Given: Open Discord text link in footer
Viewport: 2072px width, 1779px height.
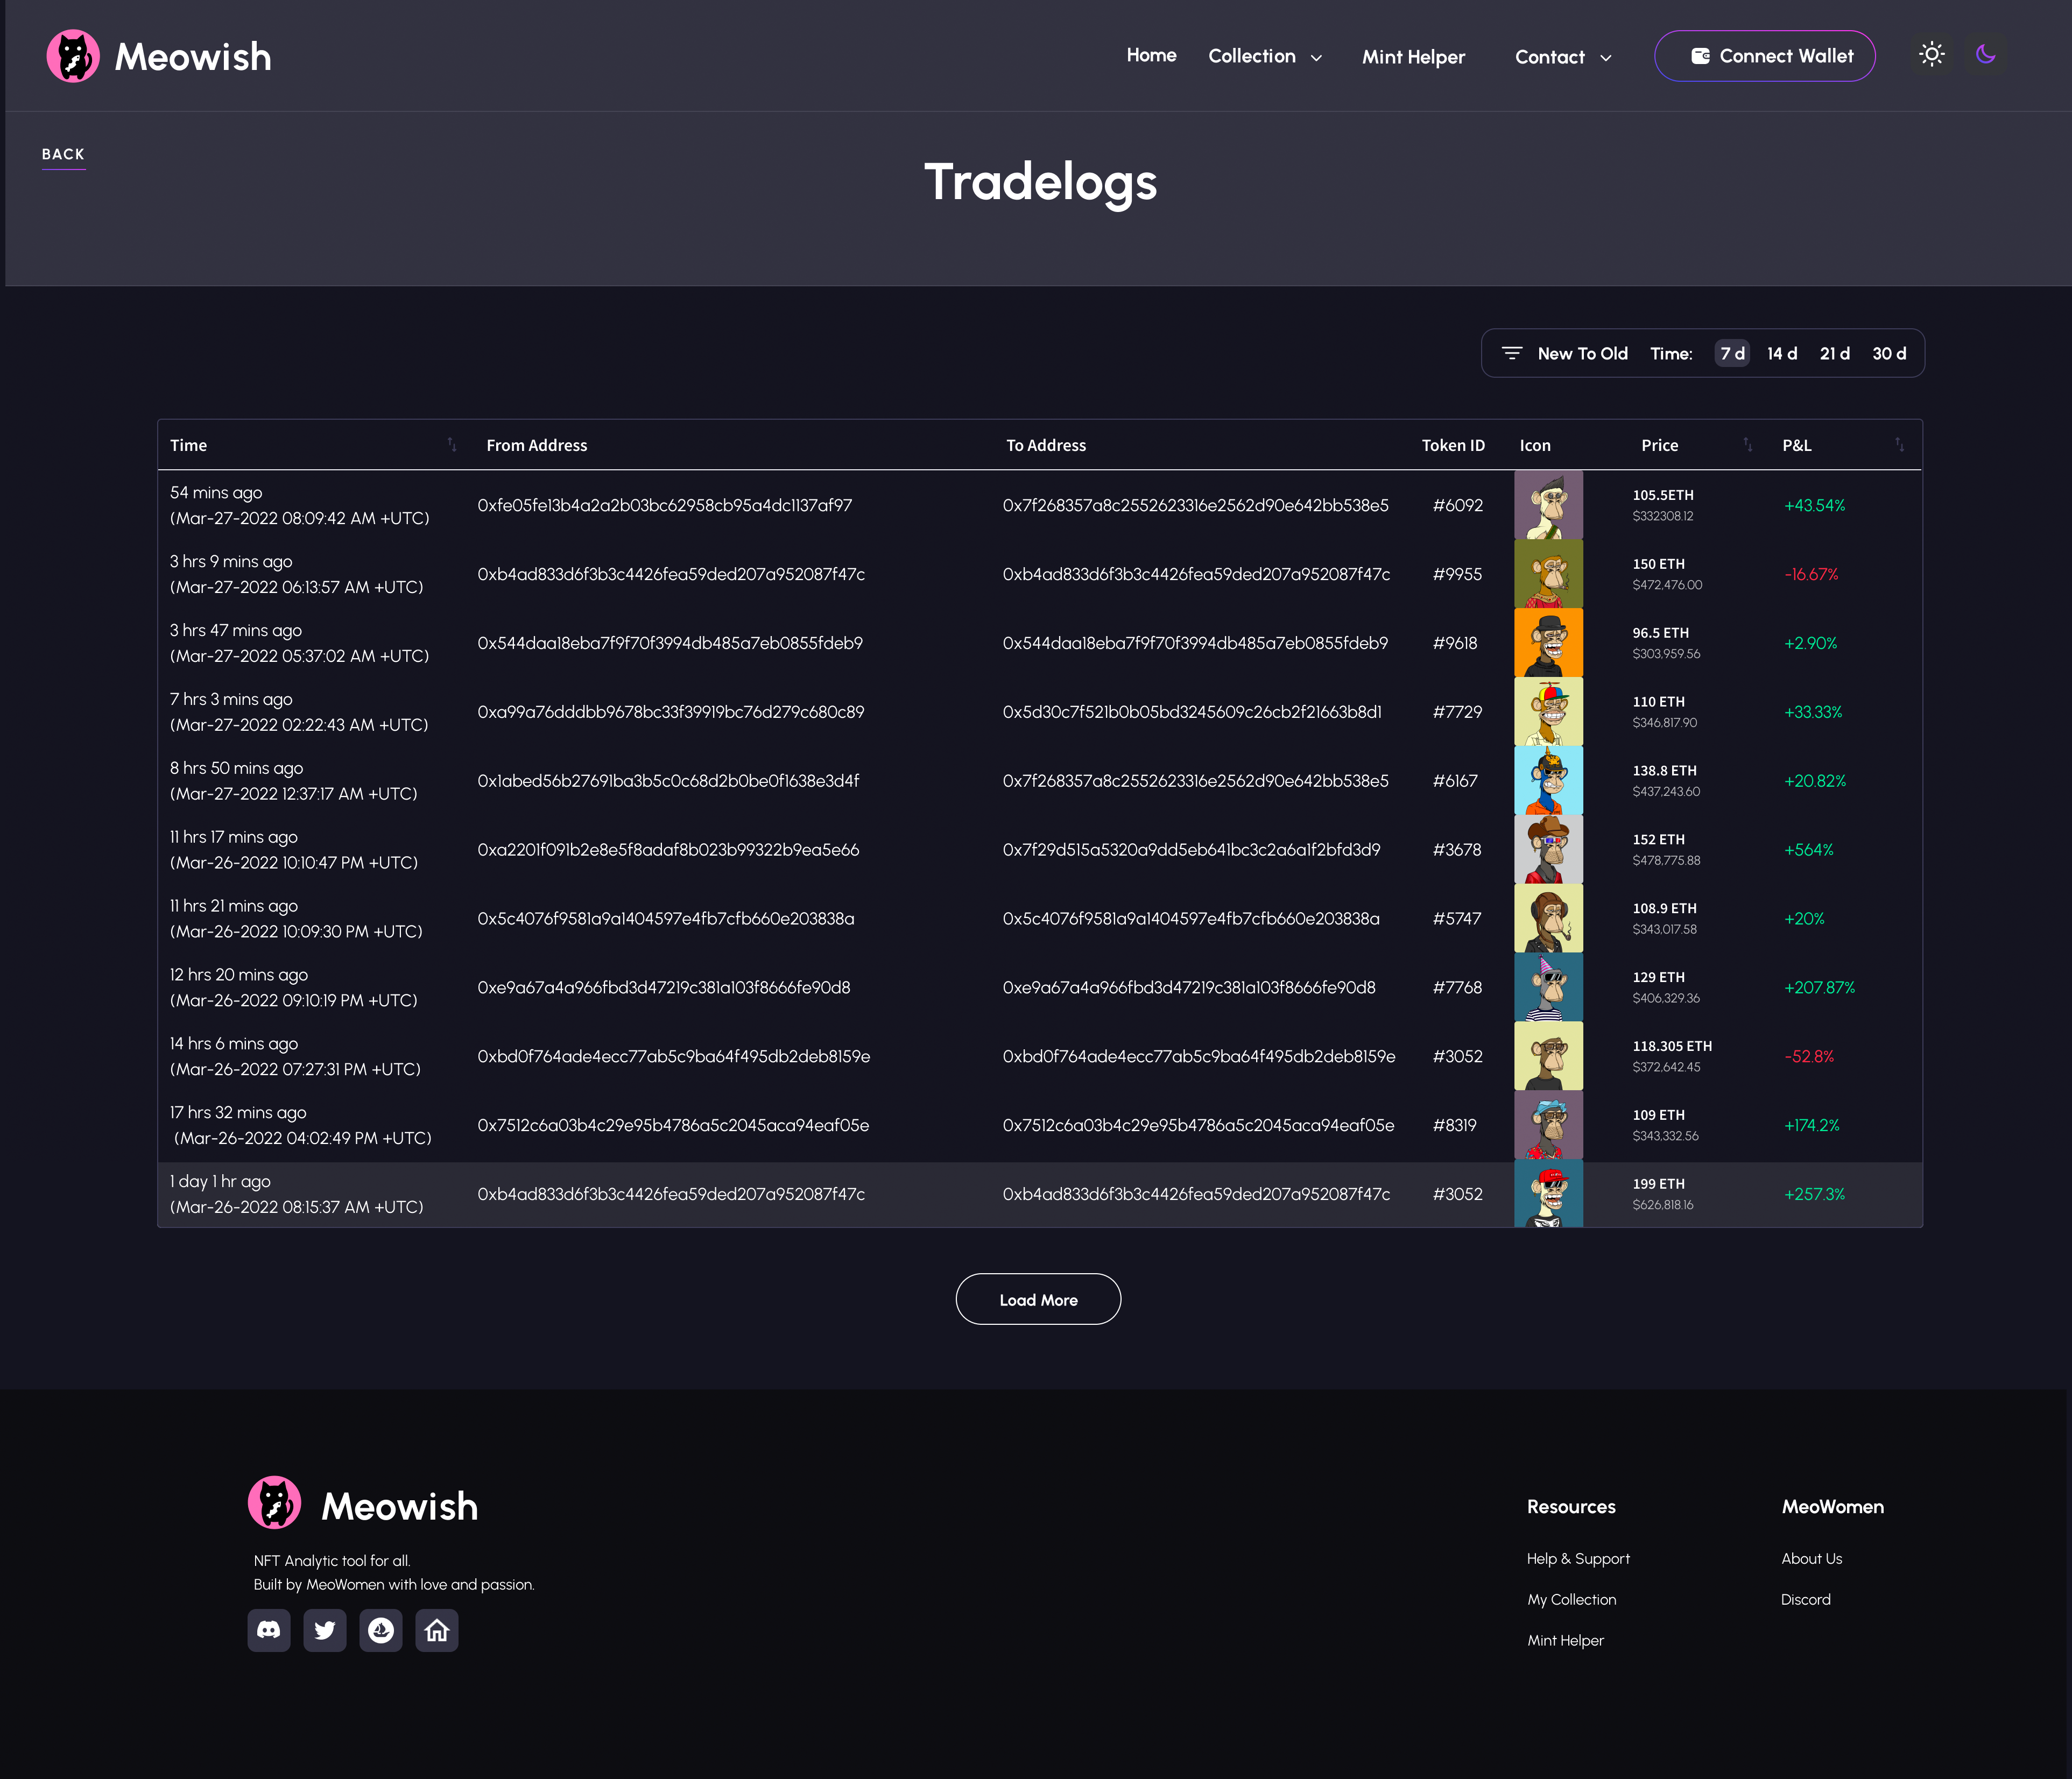Looking at the screenshot, I should click(1805, 1599).
